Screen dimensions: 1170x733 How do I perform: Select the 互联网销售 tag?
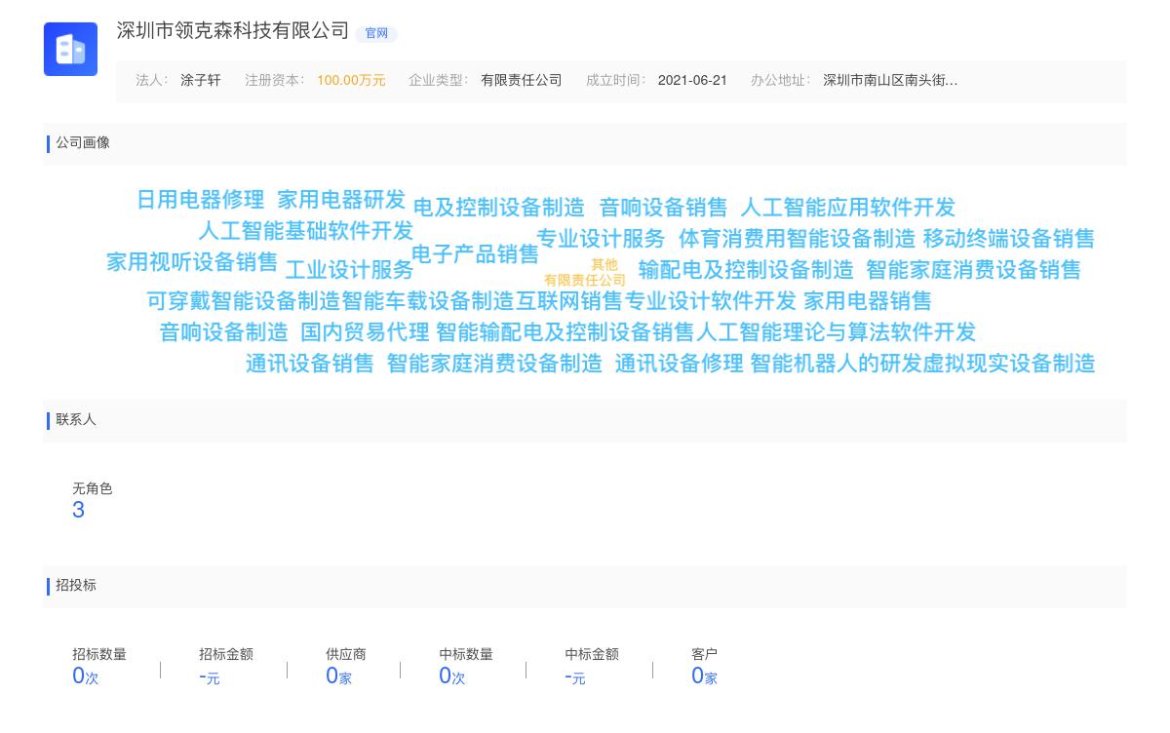(568, 301)
